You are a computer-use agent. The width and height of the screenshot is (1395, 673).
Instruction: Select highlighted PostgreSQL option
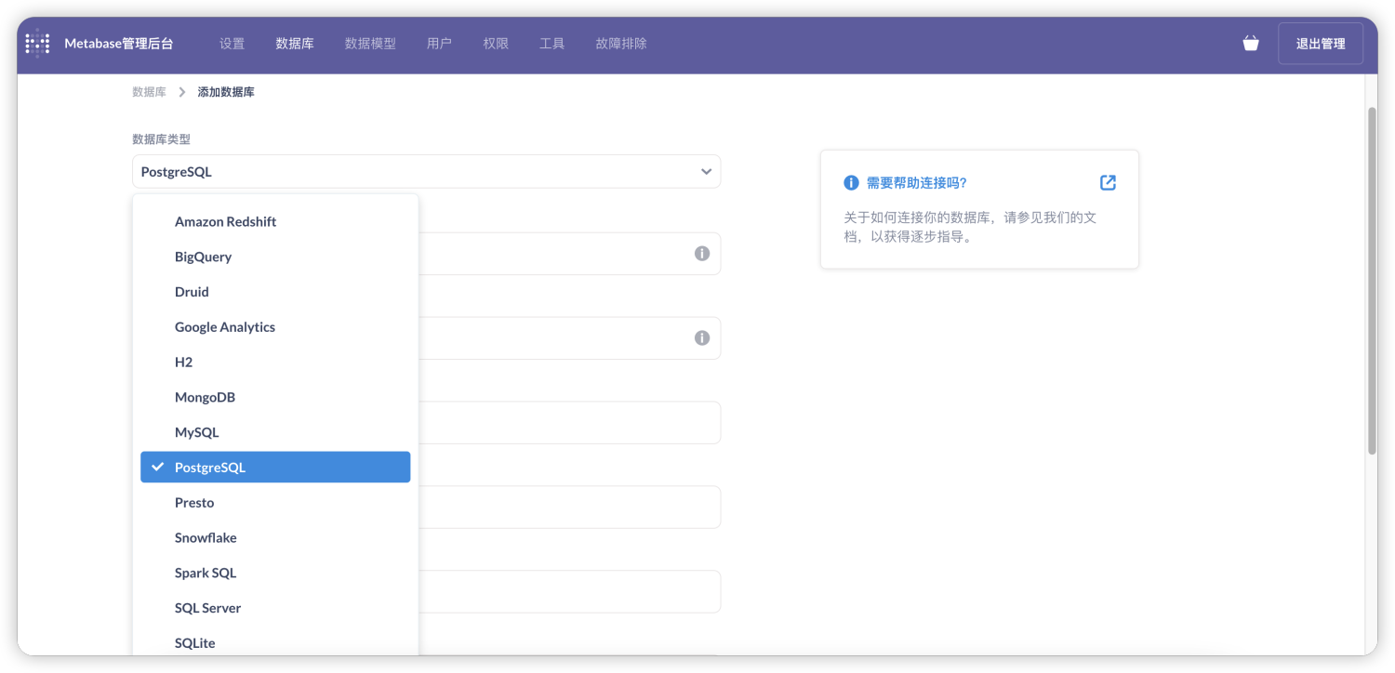pos(275,468)
